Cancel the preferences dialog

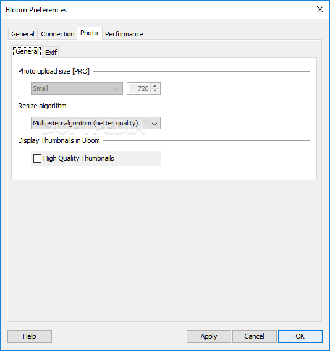(255, 336)
